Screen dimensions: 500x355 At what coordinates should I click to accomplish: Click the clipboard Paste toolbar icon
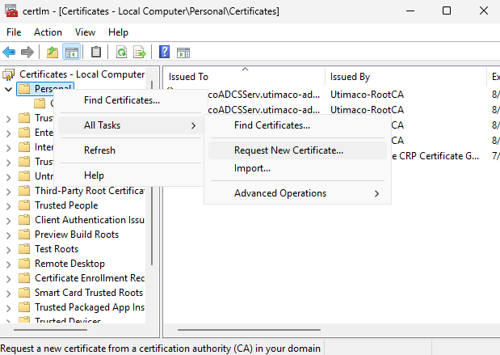pyautogui.click(x=96, y=53)
